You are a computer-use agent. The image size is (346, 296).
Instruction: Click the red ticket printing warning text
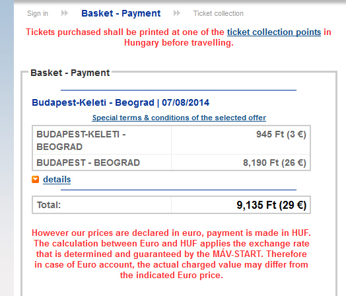pyautogui.click(x=178, y=37)
